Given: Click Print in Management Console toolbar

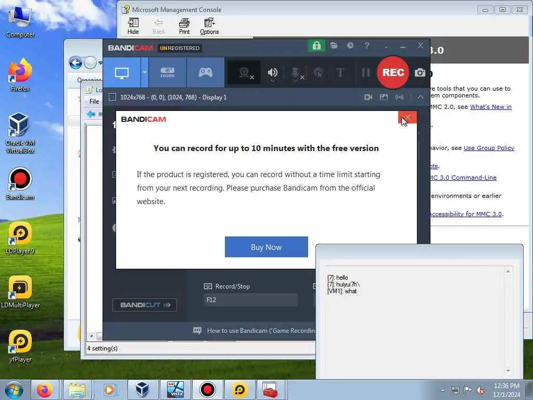Looking at the screenshot, I should pos(184,26).
